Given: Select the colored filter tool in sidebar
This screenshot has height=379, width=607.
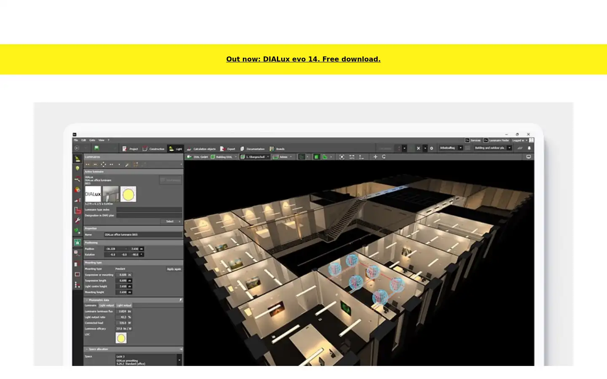Looking at the screenshot, I should (x=78, y=189).
